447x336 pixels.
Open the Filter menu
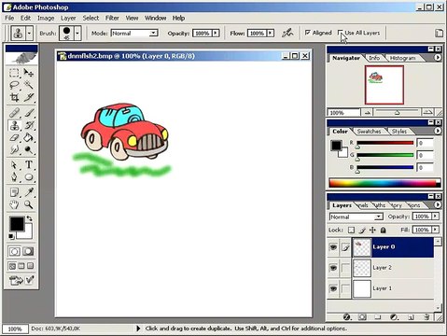coord(112,18)
